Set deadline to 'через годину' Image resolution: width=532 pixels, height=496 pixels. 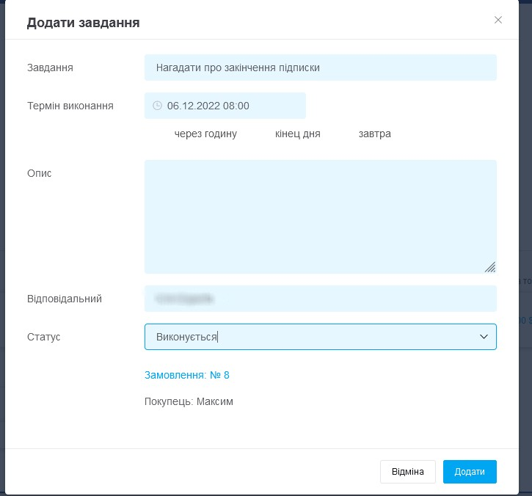tap(205, 134)
